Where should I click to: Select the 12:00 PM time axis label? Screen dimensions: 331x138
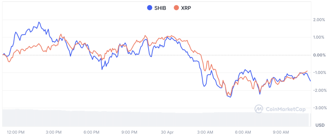click(x=16, y=132)
